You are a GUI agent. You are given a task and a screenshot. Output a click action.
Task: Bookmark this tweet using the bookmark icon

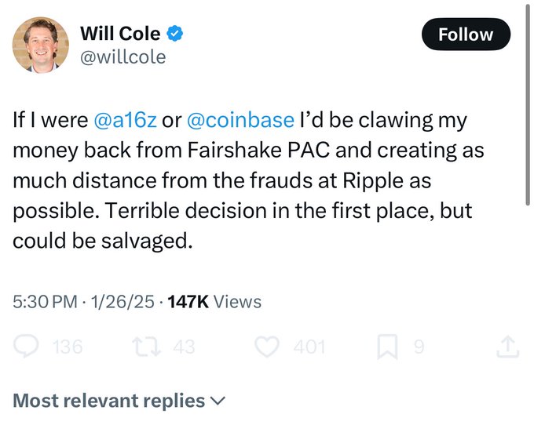pos(387,346)
